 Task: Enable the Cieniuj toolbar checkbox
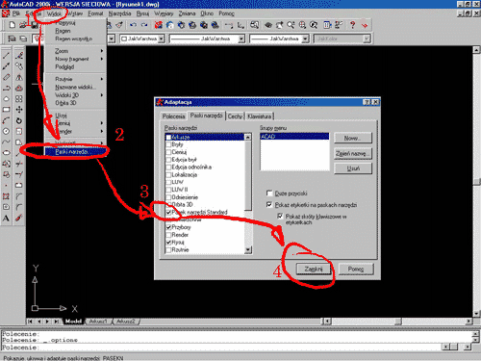pyautogui.click(x=168, y=152)
